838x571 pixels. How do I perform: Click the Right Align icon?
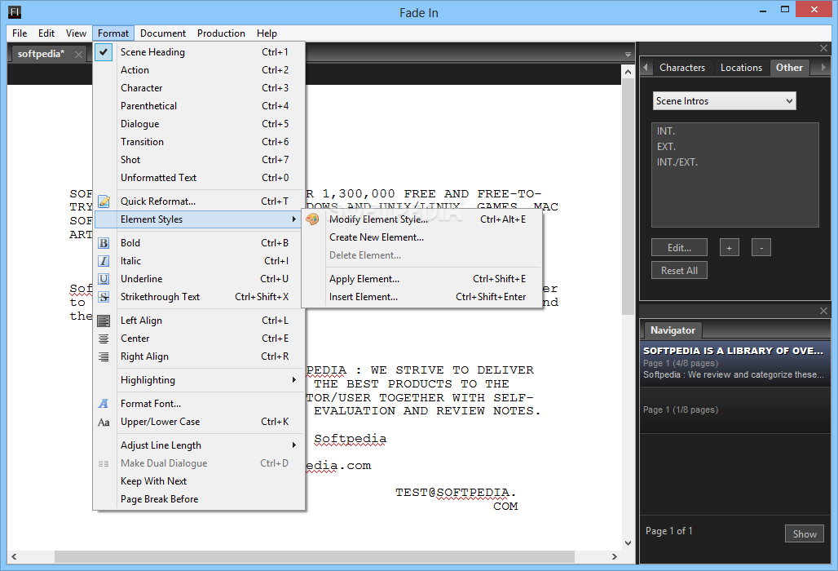click(104, 356)
